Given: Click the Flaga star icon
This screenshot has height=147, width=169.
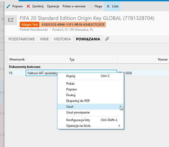Looking at the screenshot, I should coord(91,6).
